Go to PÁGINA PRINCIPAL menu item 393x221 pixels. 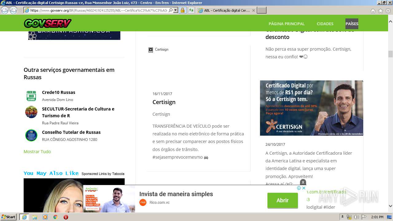pos(286,24)
